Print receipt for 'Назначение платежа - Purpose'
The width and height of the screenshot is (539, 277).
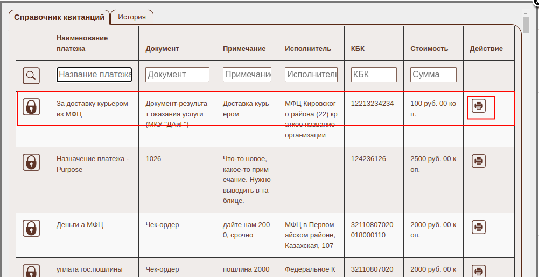(479, 161)
